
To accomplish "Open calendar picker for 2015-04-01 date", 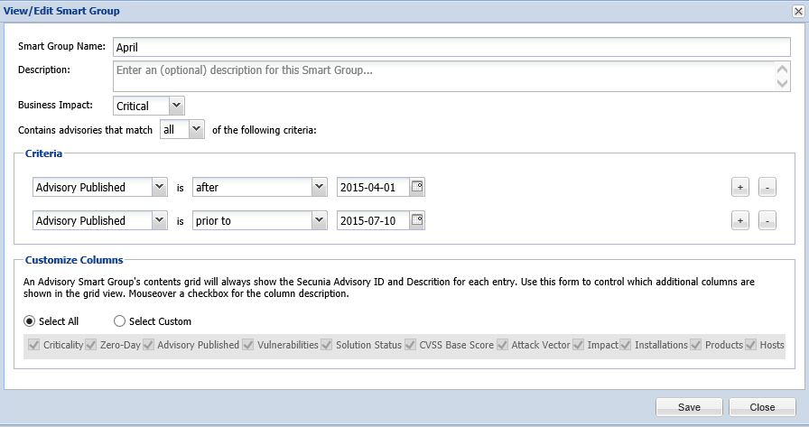I will pos(416,188).
